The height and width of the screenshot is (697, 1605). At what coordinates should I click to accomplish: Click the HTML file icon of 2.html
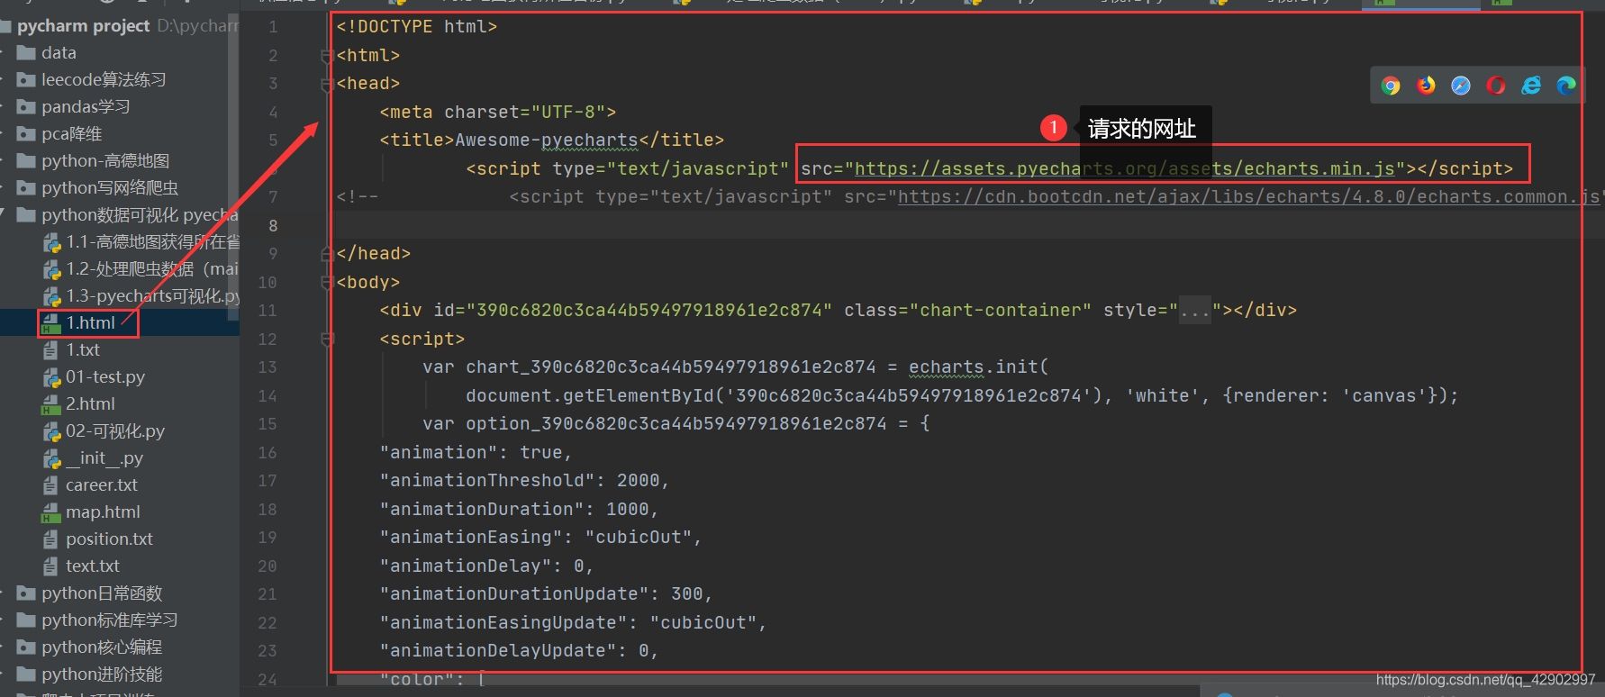coord(51,404)
